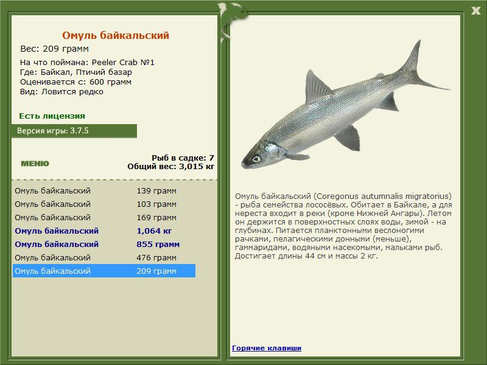Click the Есть лицензия label
This screenshot has height=365, width=487.
[52, 116]
